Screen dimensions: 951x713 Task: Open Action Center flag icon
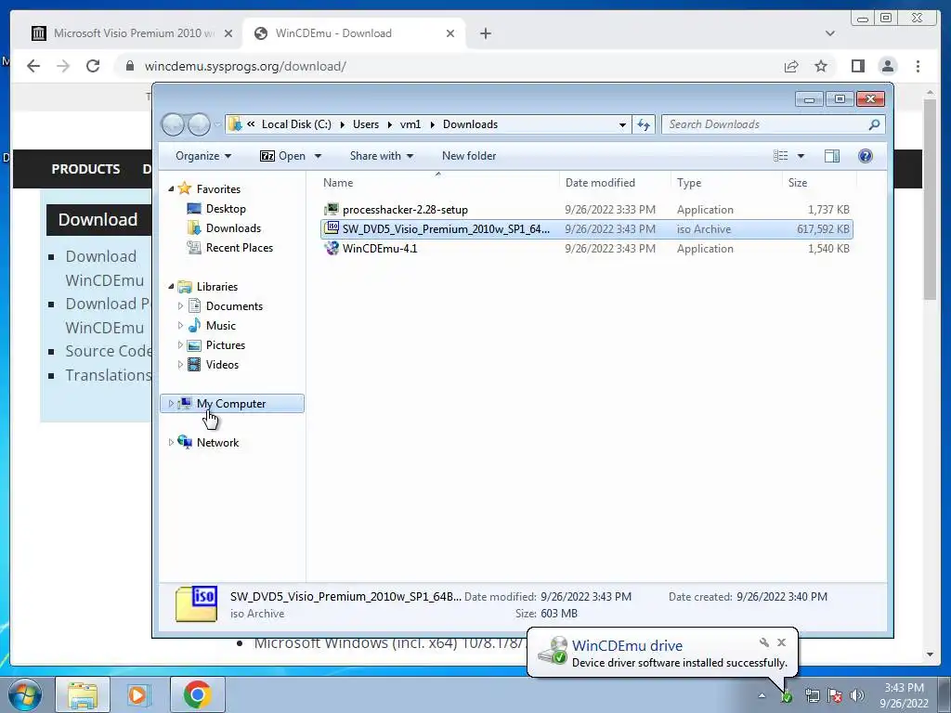835,695
